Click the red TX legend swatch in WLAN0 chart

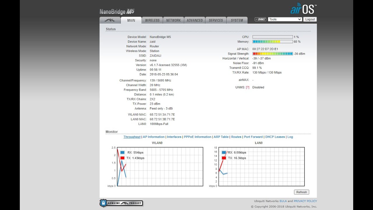(x=122, y=158)
